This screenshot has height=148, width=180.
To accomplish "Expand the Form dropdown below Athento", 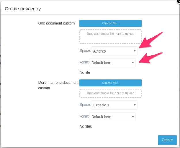I will tap(112, 63).
